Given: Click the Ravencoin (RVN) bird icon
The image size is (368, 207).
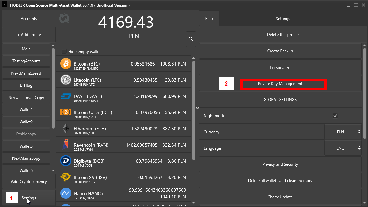Looking at the screenshot, I should (66, 145).
